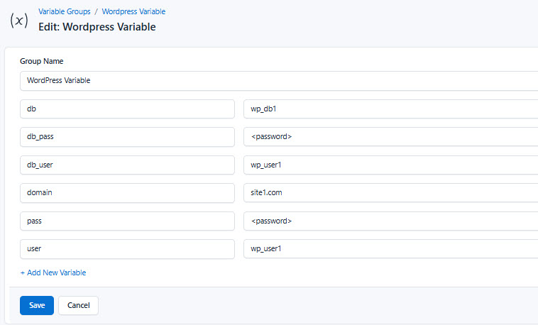Click the 'Edit: Wordpress Variable' heading
This screenshot has width=538, height=325.
(x=97, y=27)
